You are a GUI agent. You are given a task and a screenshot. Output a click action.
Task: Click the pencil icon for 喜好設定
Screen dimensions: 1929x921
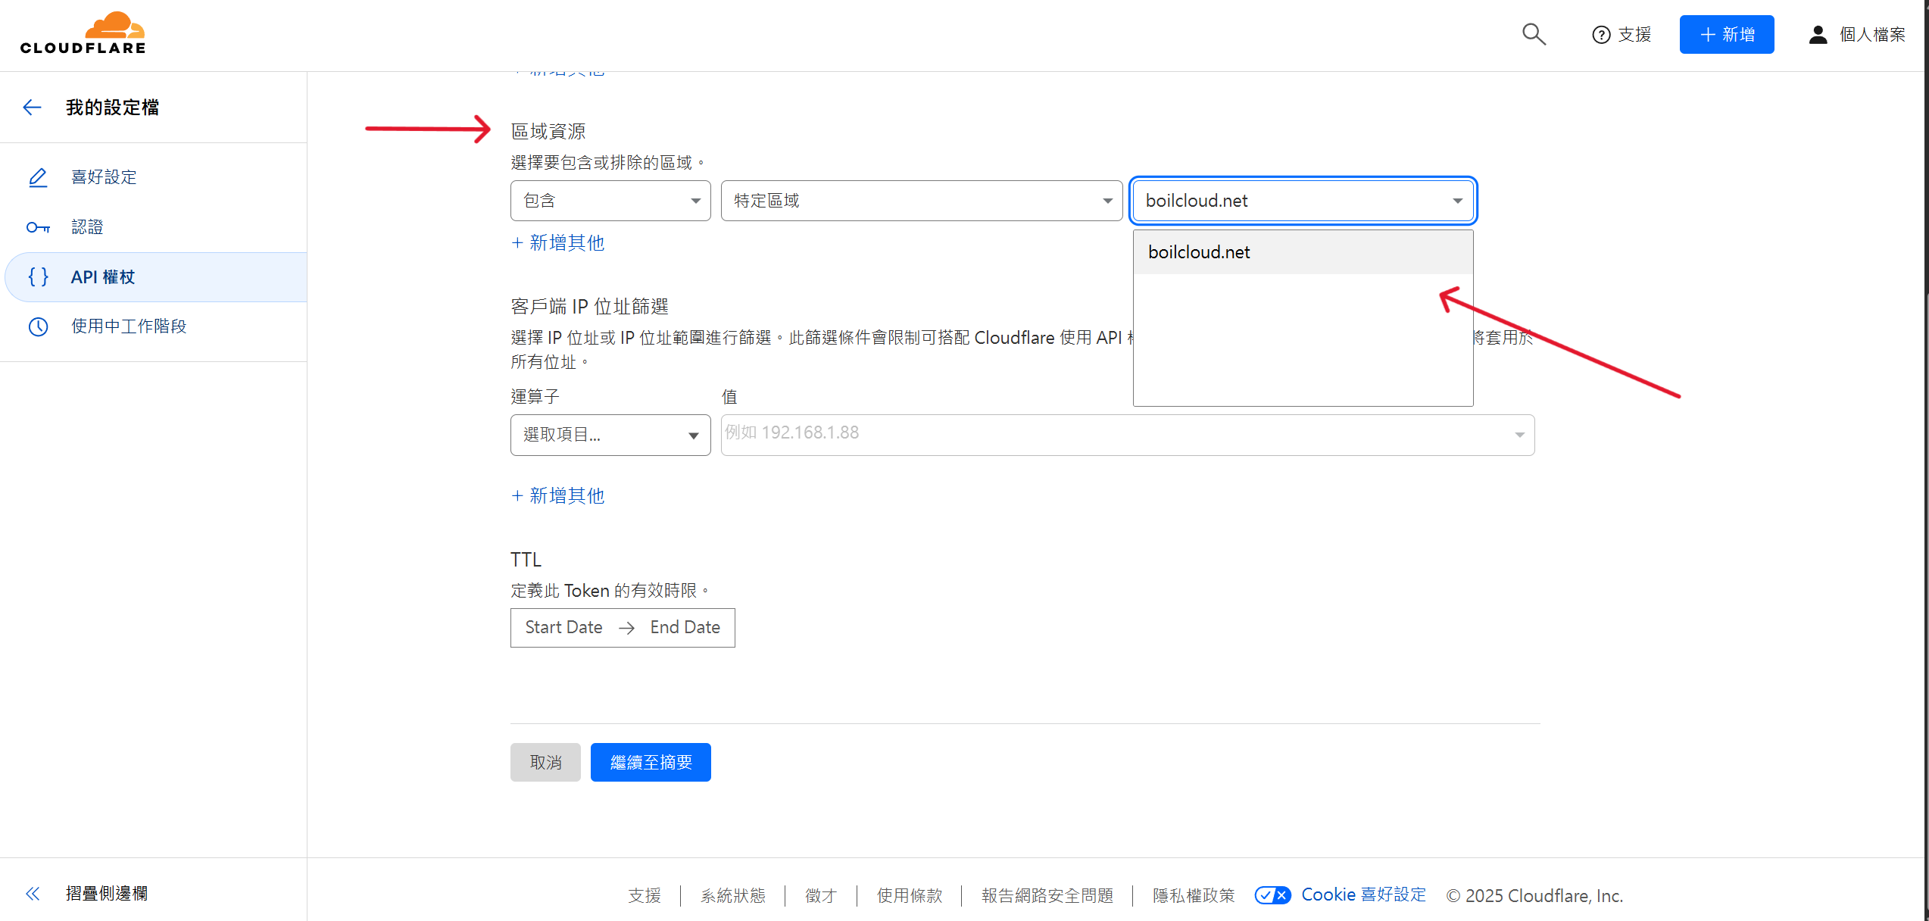click(38, 177)
